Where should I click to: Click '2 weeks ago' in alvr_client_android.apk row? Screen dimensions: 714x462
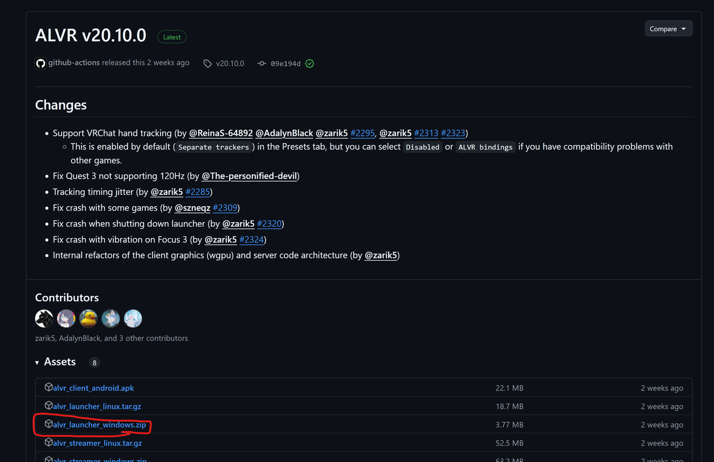(x=662, y=388)
